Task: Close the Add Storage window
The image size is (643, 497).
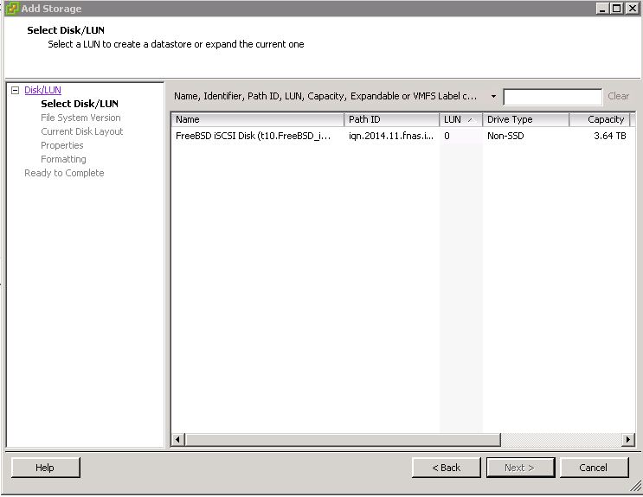Action: (632, 8)
